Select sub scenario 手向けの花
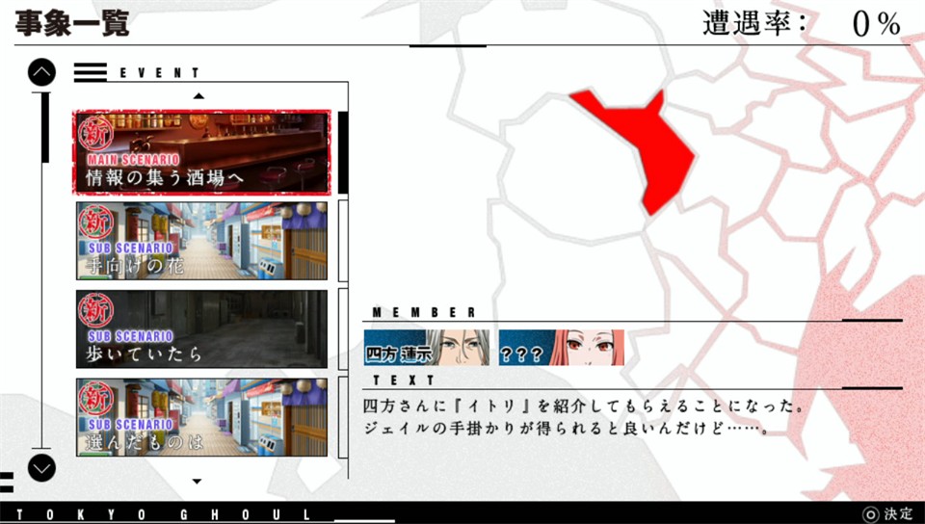 click(201, 241)
